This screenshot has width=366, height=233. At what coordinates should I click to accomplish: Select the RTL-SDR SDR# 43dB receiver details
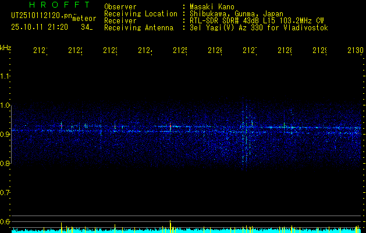pos(257,21)
